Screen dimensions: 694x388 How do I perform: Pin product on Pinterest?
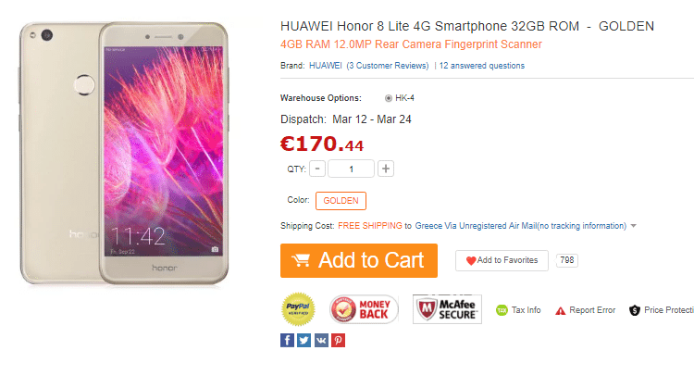[x=338, y=340]
